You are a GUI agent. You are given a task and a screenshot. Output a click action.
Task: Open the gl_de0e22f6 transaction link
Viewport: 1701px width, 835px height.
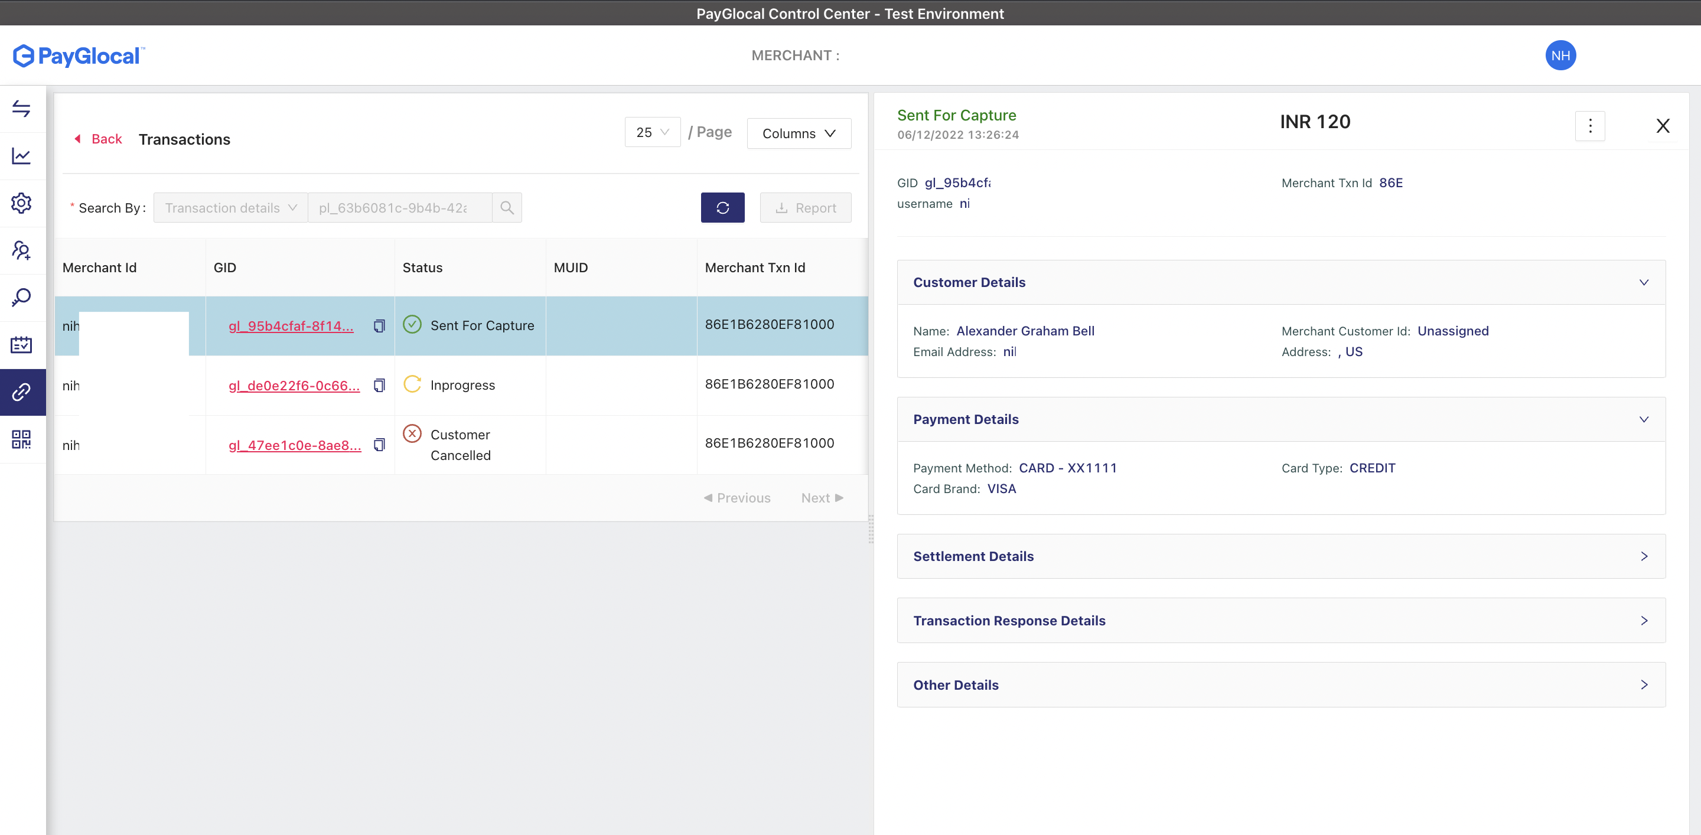[294, 386]
